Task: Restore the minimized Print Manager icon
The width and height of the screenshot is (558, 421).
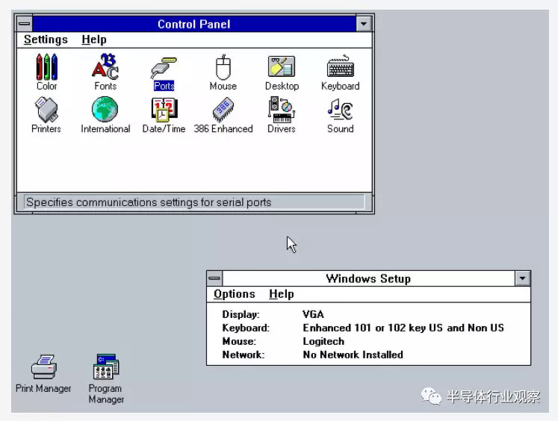Action: click(x=43, y=368)
